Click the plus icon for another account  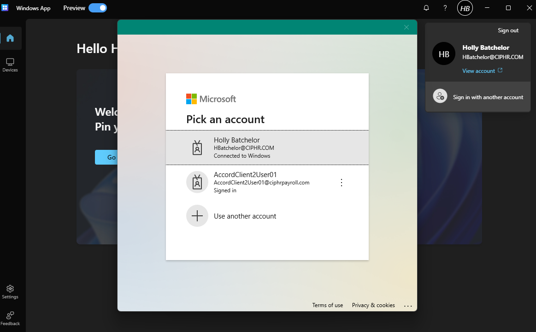point(197,216)
